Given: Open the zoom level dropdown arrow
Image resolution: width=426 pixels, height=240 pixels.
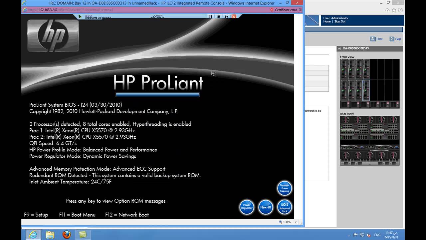Looking at the screenshot, I should (x=296, y=222).
